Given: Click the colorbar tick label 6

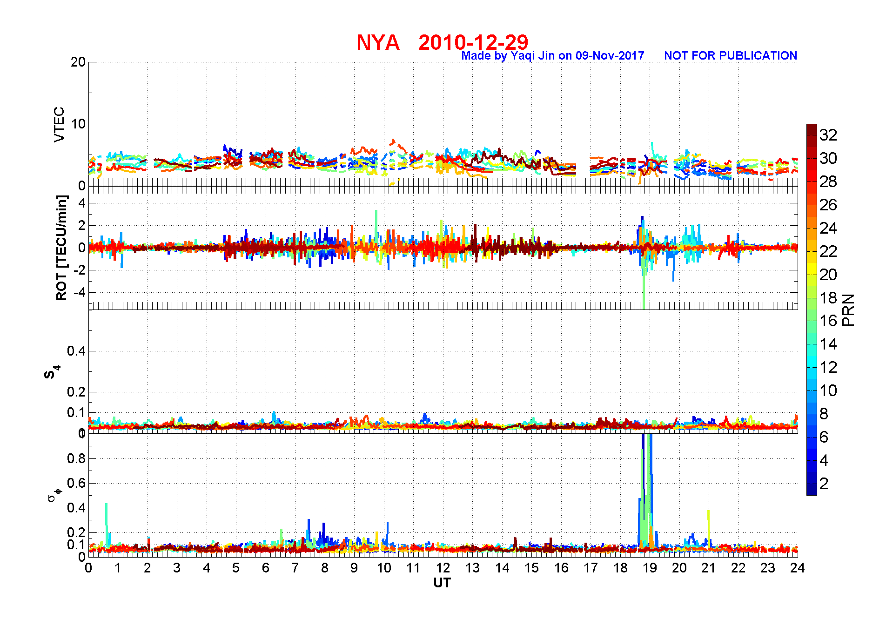Looking at the screenshot, I should pos(824,437).
